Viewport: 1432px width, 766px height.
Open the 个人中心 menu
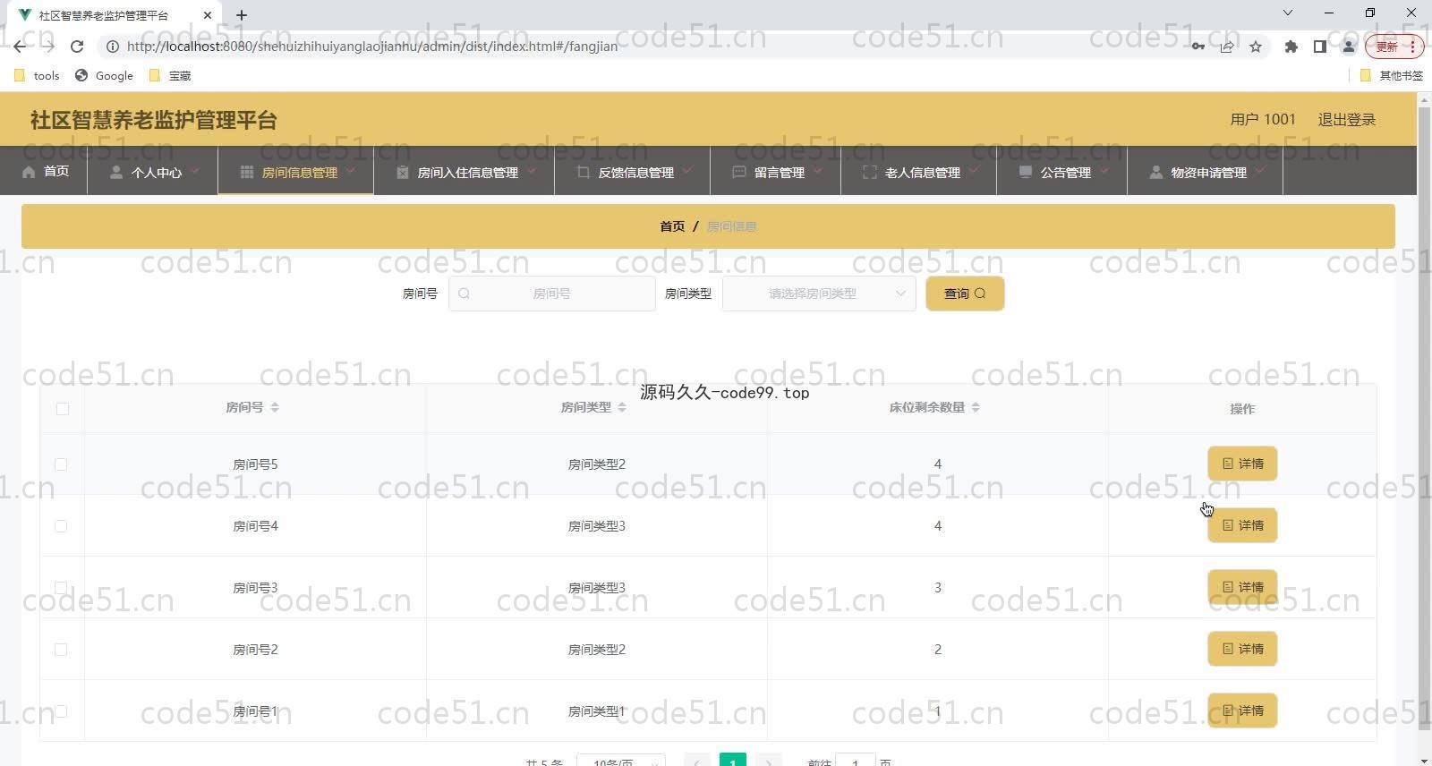153,172
